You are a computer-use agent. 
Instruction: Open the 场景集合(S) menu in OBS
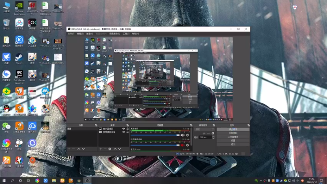coord(115,34)
